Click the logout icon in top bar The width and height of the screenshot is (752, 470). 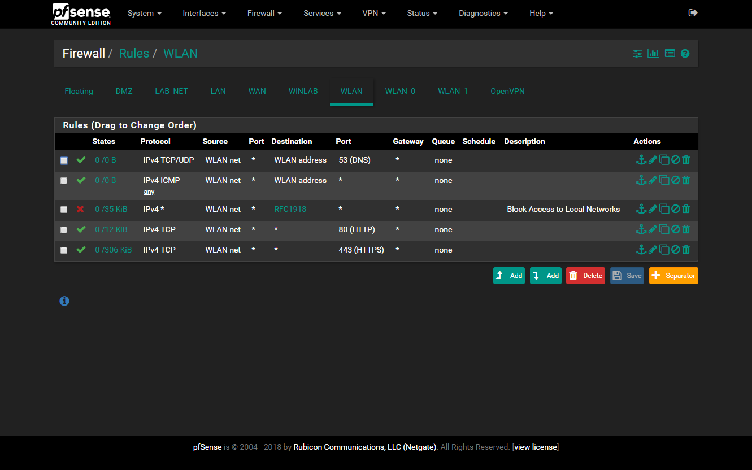click(x=693, y=13)
